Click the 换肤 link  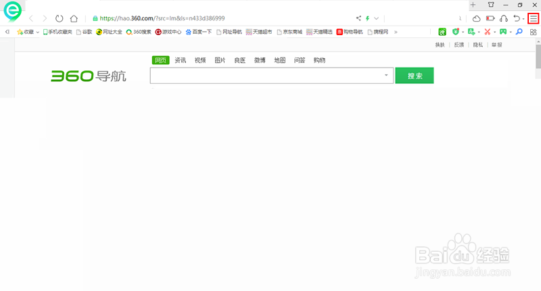coord(440,45)
